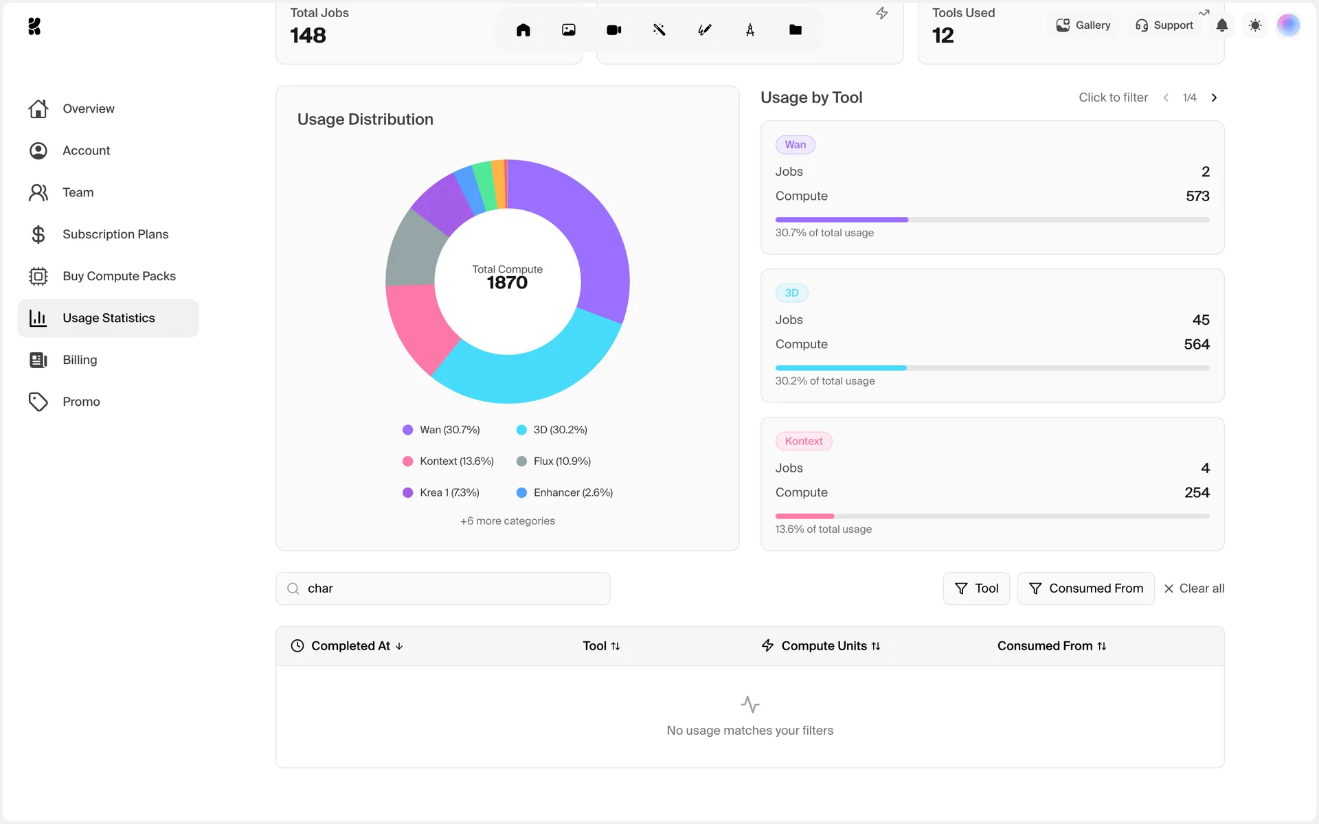
Task: Open the image tool icon in toolbar
Action: pos(569,30)
